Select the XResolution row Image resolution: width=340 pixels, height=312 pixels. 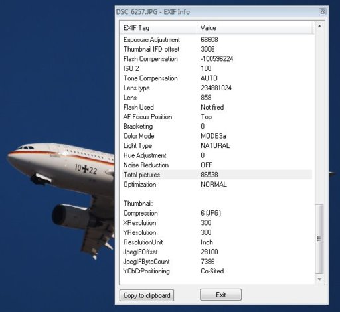pos(217,223)
